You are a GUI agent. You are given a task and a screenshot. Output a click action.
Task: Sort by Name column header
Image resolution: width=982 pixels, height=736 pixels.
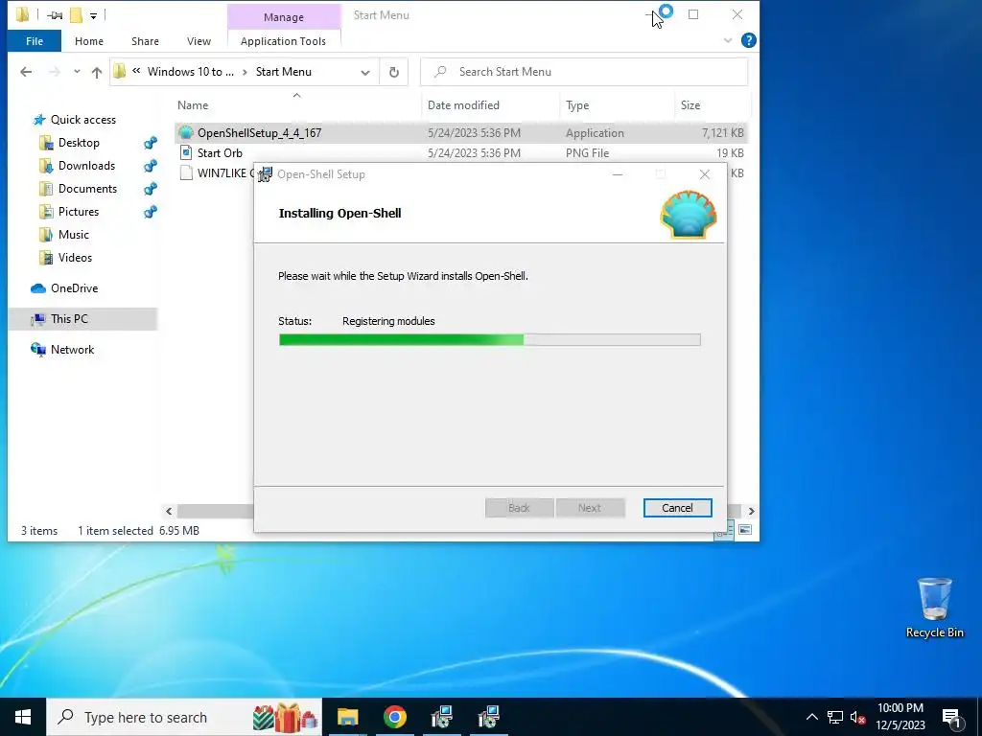pyautogui.click(x=297, y=105)
